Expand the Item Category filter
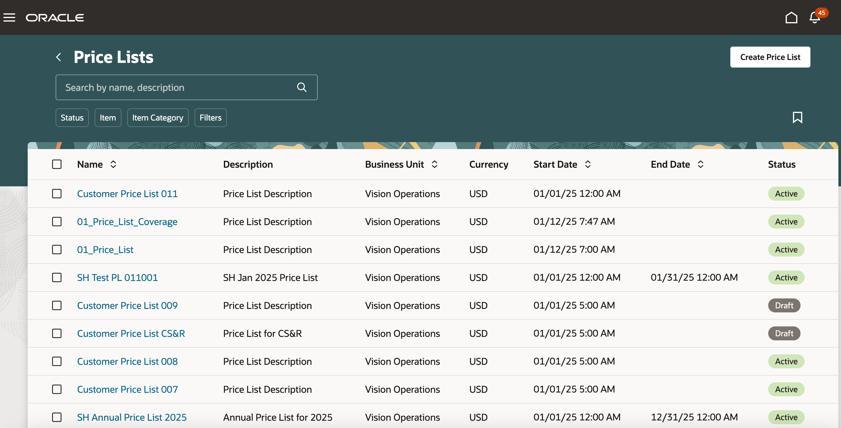 (158, 118)
